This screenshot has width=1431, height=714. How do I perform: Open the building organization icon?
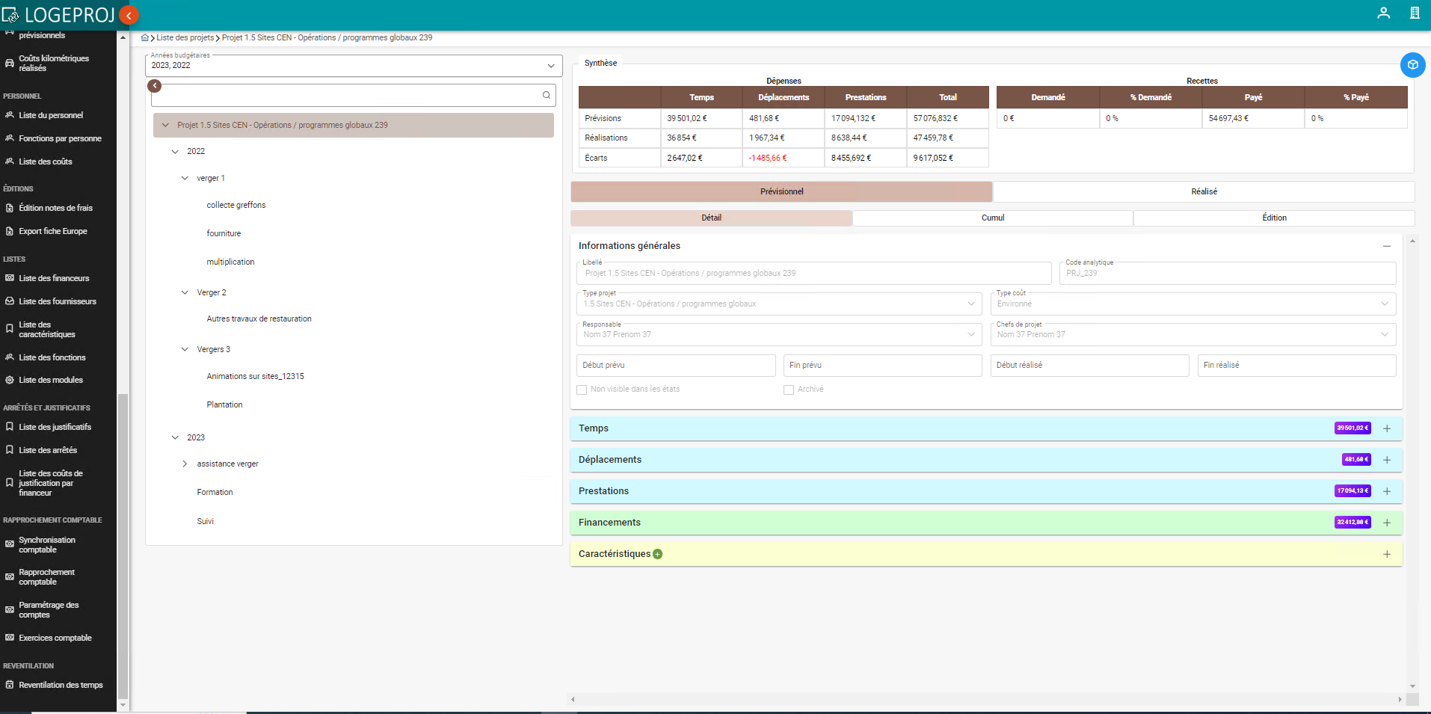pos(1414,13)
